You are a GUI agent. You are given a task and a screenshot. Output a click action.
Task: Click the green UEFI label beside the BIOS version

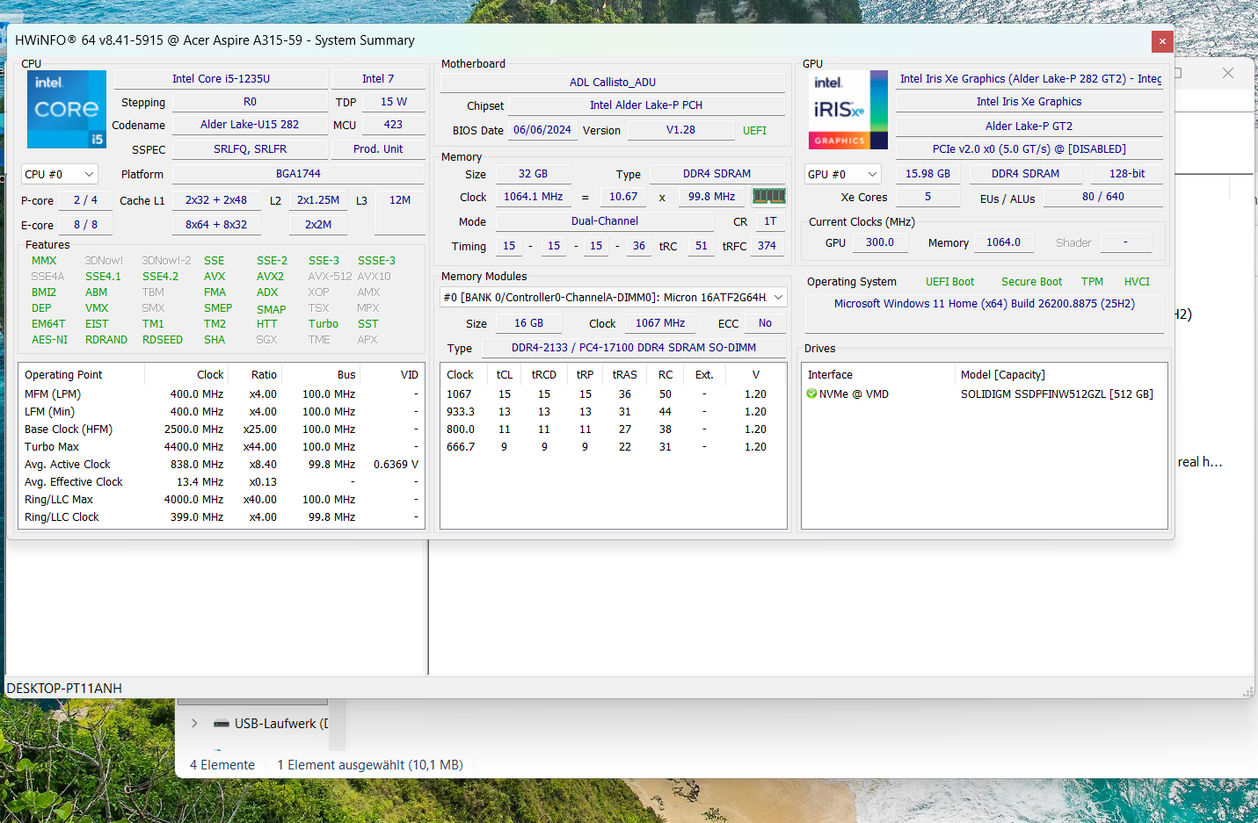(x=754, y=131)
